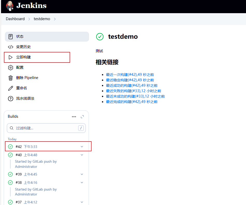Viewport: 246px width, 205px height.
Task: Click success icon of build #37
Action: point(10,202)
